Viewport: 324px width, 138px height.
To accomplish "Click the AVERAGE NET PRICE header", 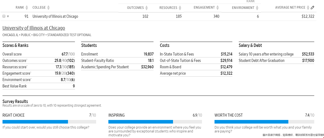I will [x=290, y=7].
